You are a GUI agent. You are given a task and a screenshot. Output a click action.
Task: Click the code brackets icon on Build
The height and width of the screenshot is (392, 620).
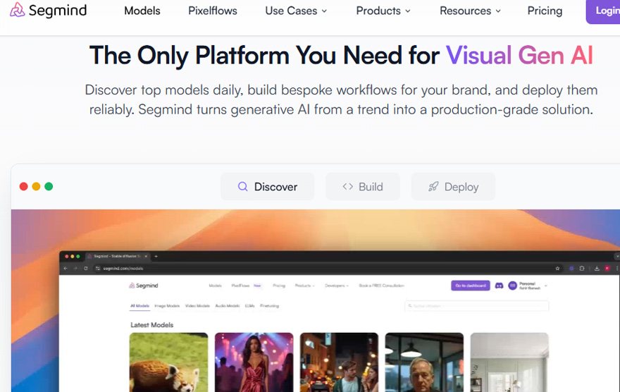347,186
